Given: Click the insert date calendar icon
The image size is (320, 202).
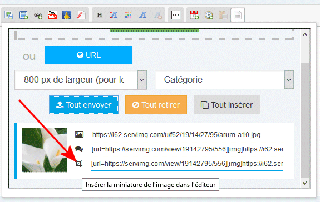Looking at the screenshot, I should (x=194, y=15).
